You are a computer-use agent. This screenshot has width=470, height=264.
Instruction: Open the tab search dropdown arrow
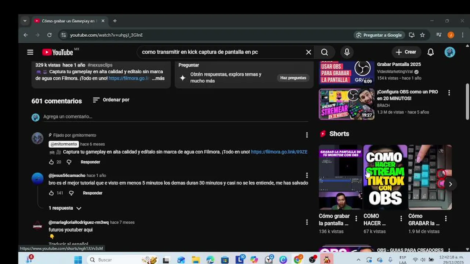tap(25, 21)
